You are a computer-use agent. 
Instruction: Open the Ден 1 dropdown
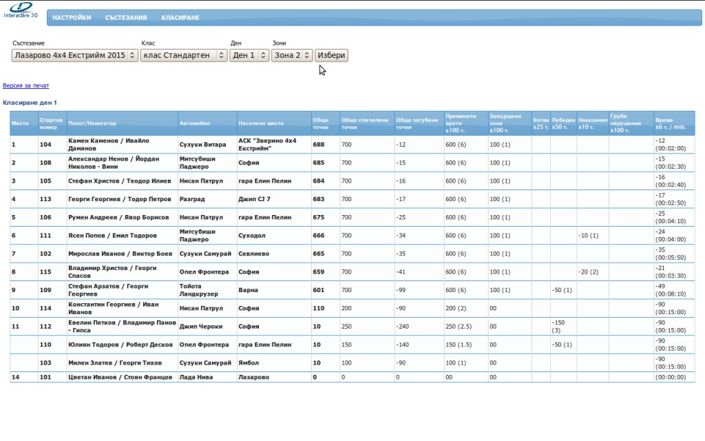pos(249,55)
